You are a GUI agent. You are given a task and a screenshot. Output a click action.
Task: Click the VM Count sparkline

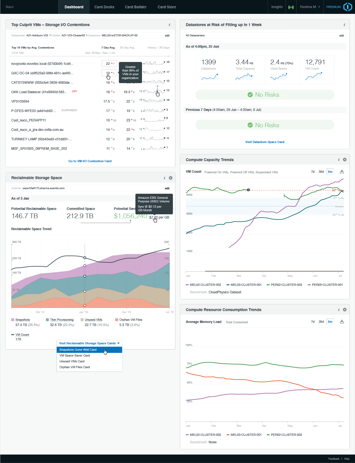point(313,76)
